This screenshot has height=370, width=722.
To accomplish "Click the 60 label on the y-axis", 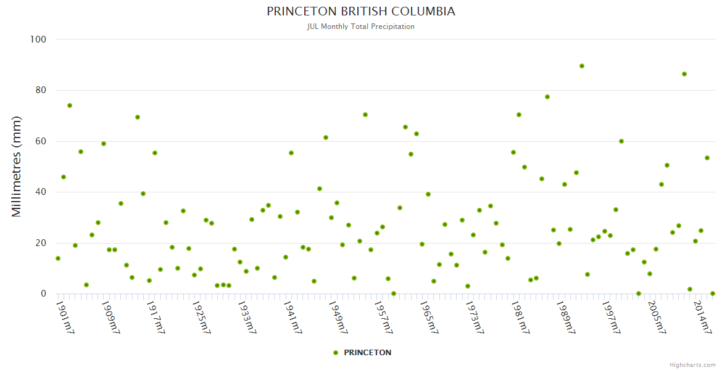I will click(x=41, y=141).
